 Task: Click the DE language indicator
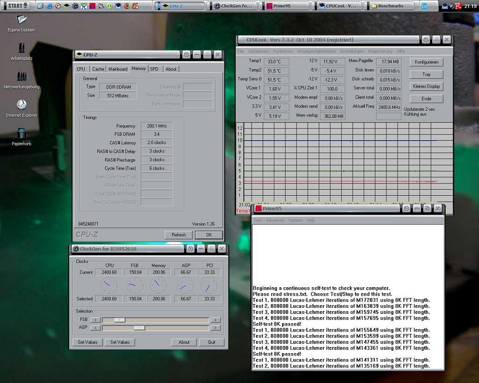point(425,6)
